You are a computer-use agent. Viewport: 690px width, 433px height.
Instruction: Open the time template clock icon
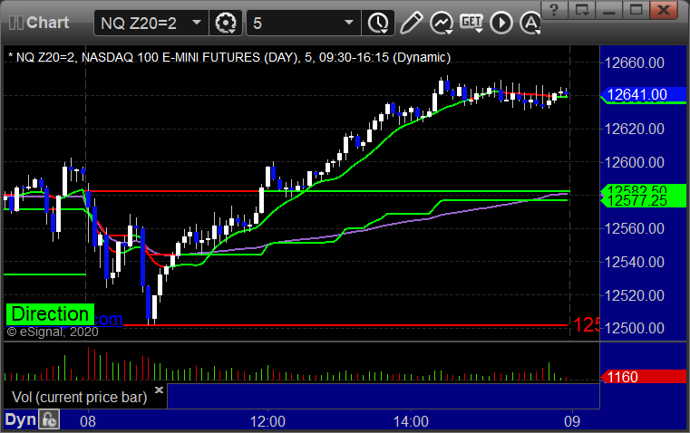pyautogui.click(x=378, y=23)
